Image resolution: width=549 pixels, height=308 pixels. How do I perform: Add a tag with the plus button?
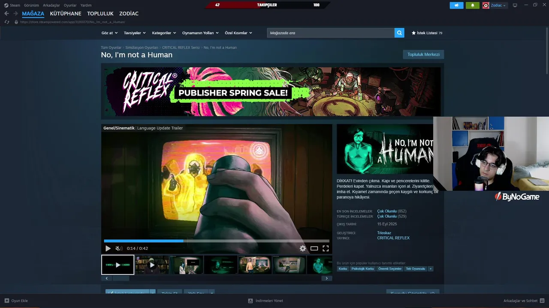click(430, 269)
